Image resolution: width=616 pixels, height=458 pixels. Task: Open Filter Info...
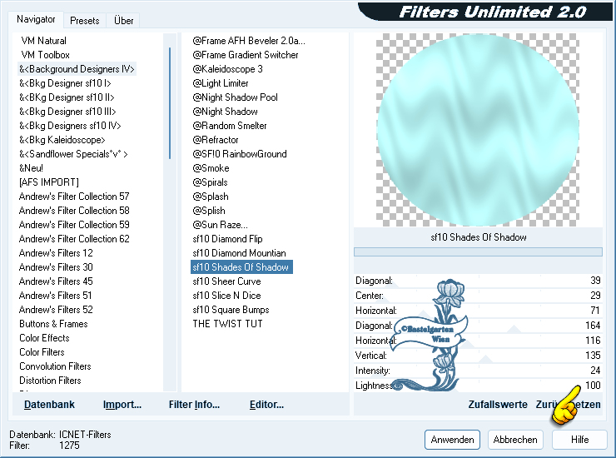[x=194, y=405]
